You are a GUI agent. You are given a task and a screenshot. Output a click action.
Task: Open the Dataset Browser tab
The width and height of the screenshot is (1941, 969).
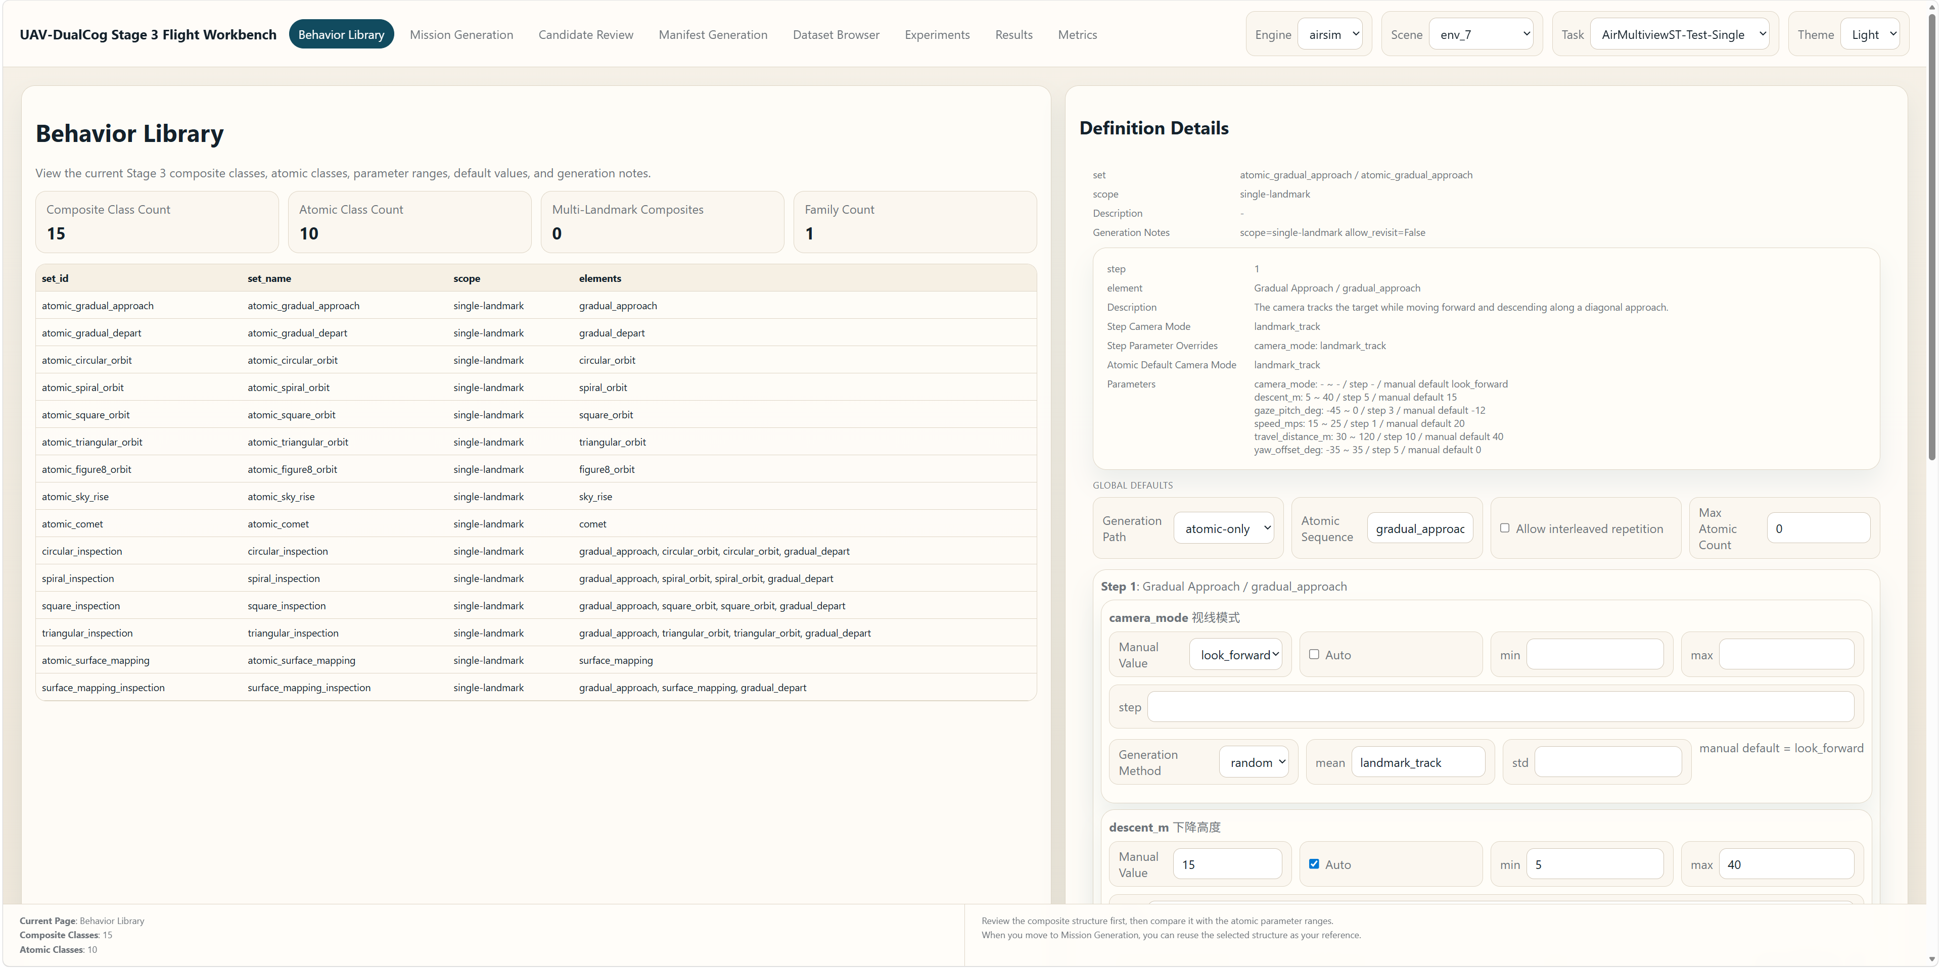836,35
